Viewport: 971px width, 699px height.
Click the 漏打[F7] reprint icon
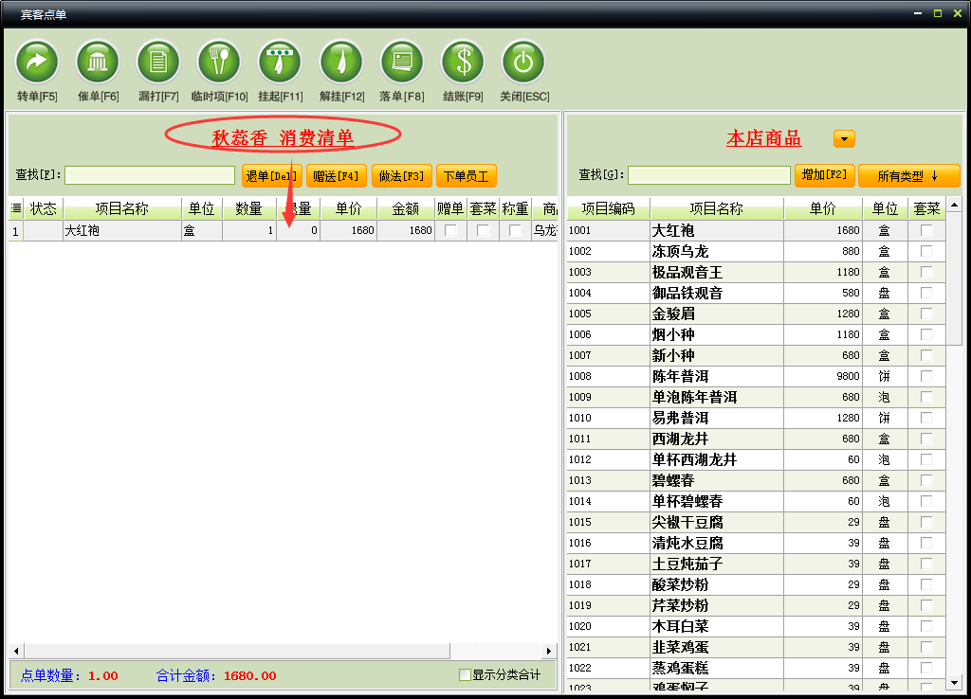coord(158,62)
